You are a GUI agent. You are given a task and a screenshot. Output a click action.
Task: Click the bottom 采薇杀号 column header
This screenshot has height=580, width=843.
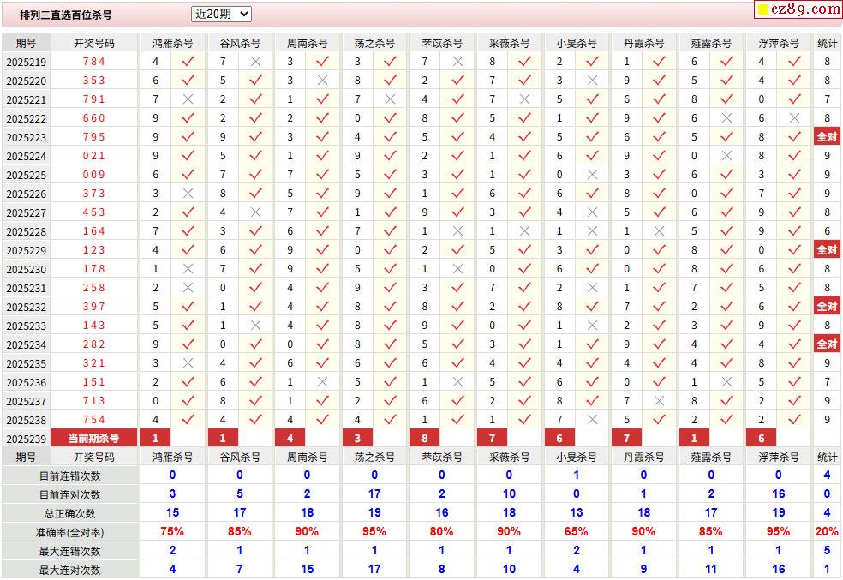(x=509, y=457)
